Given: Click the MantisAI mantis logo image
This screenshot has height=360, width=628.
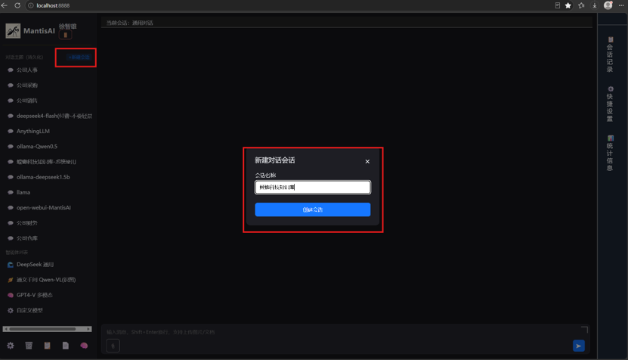Looking at the screenshot, I should coord(13,31).
